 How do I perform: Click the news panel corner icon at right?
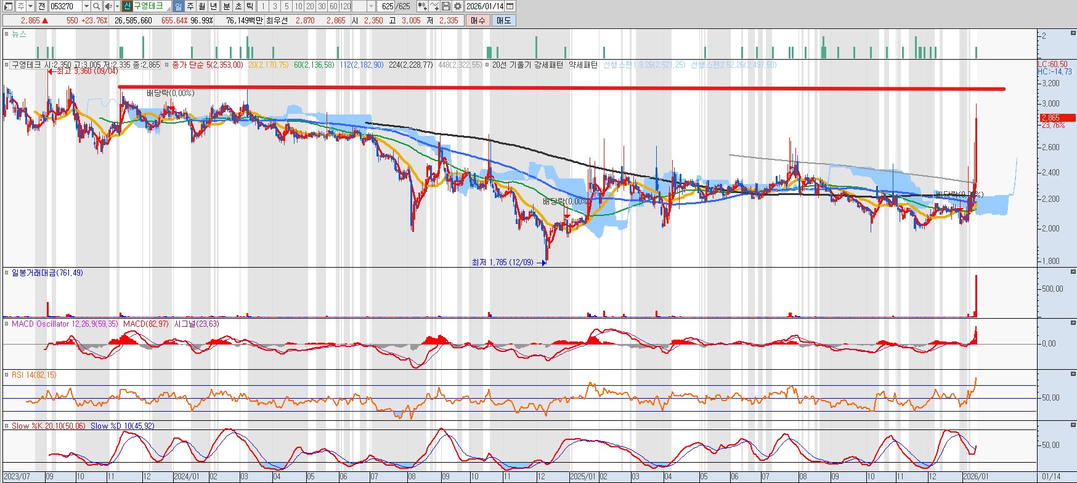pos(1073,33)
